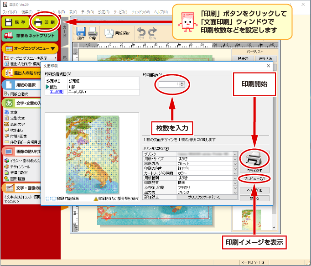Viewport: 311px width, 266px height.
Task: Click the 印刷開始 printer icon button
Action: (254, 161)
